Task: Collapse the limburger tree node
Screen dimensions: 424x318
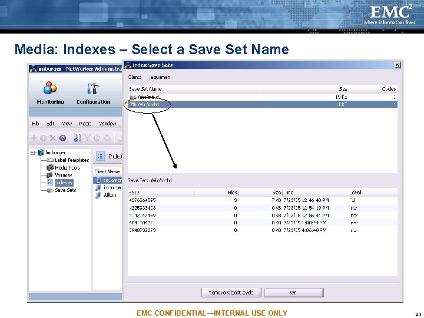Action: [33, 153]
